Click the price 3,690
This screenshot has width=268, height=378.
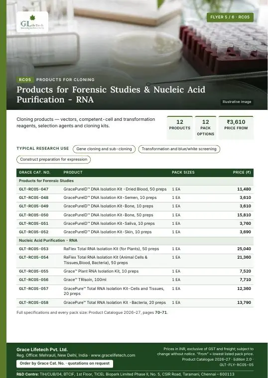pyautogui.click(x=245, y=232)
